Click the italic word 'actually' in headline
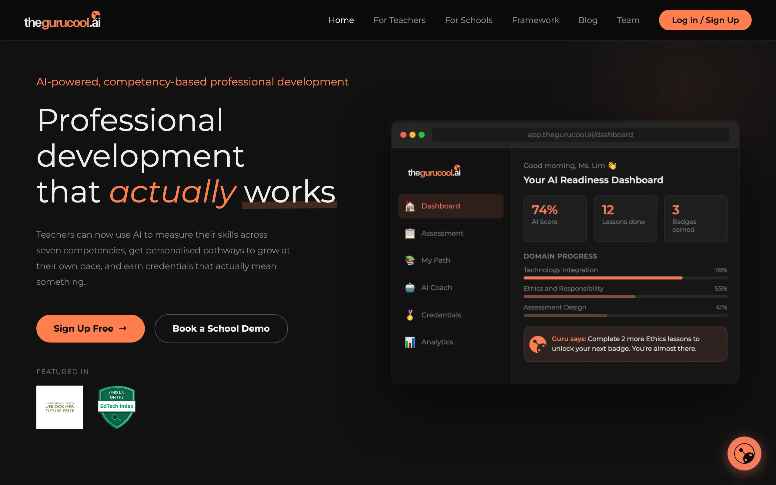Viewport: 776px width, 485px height. click(173, 192)
